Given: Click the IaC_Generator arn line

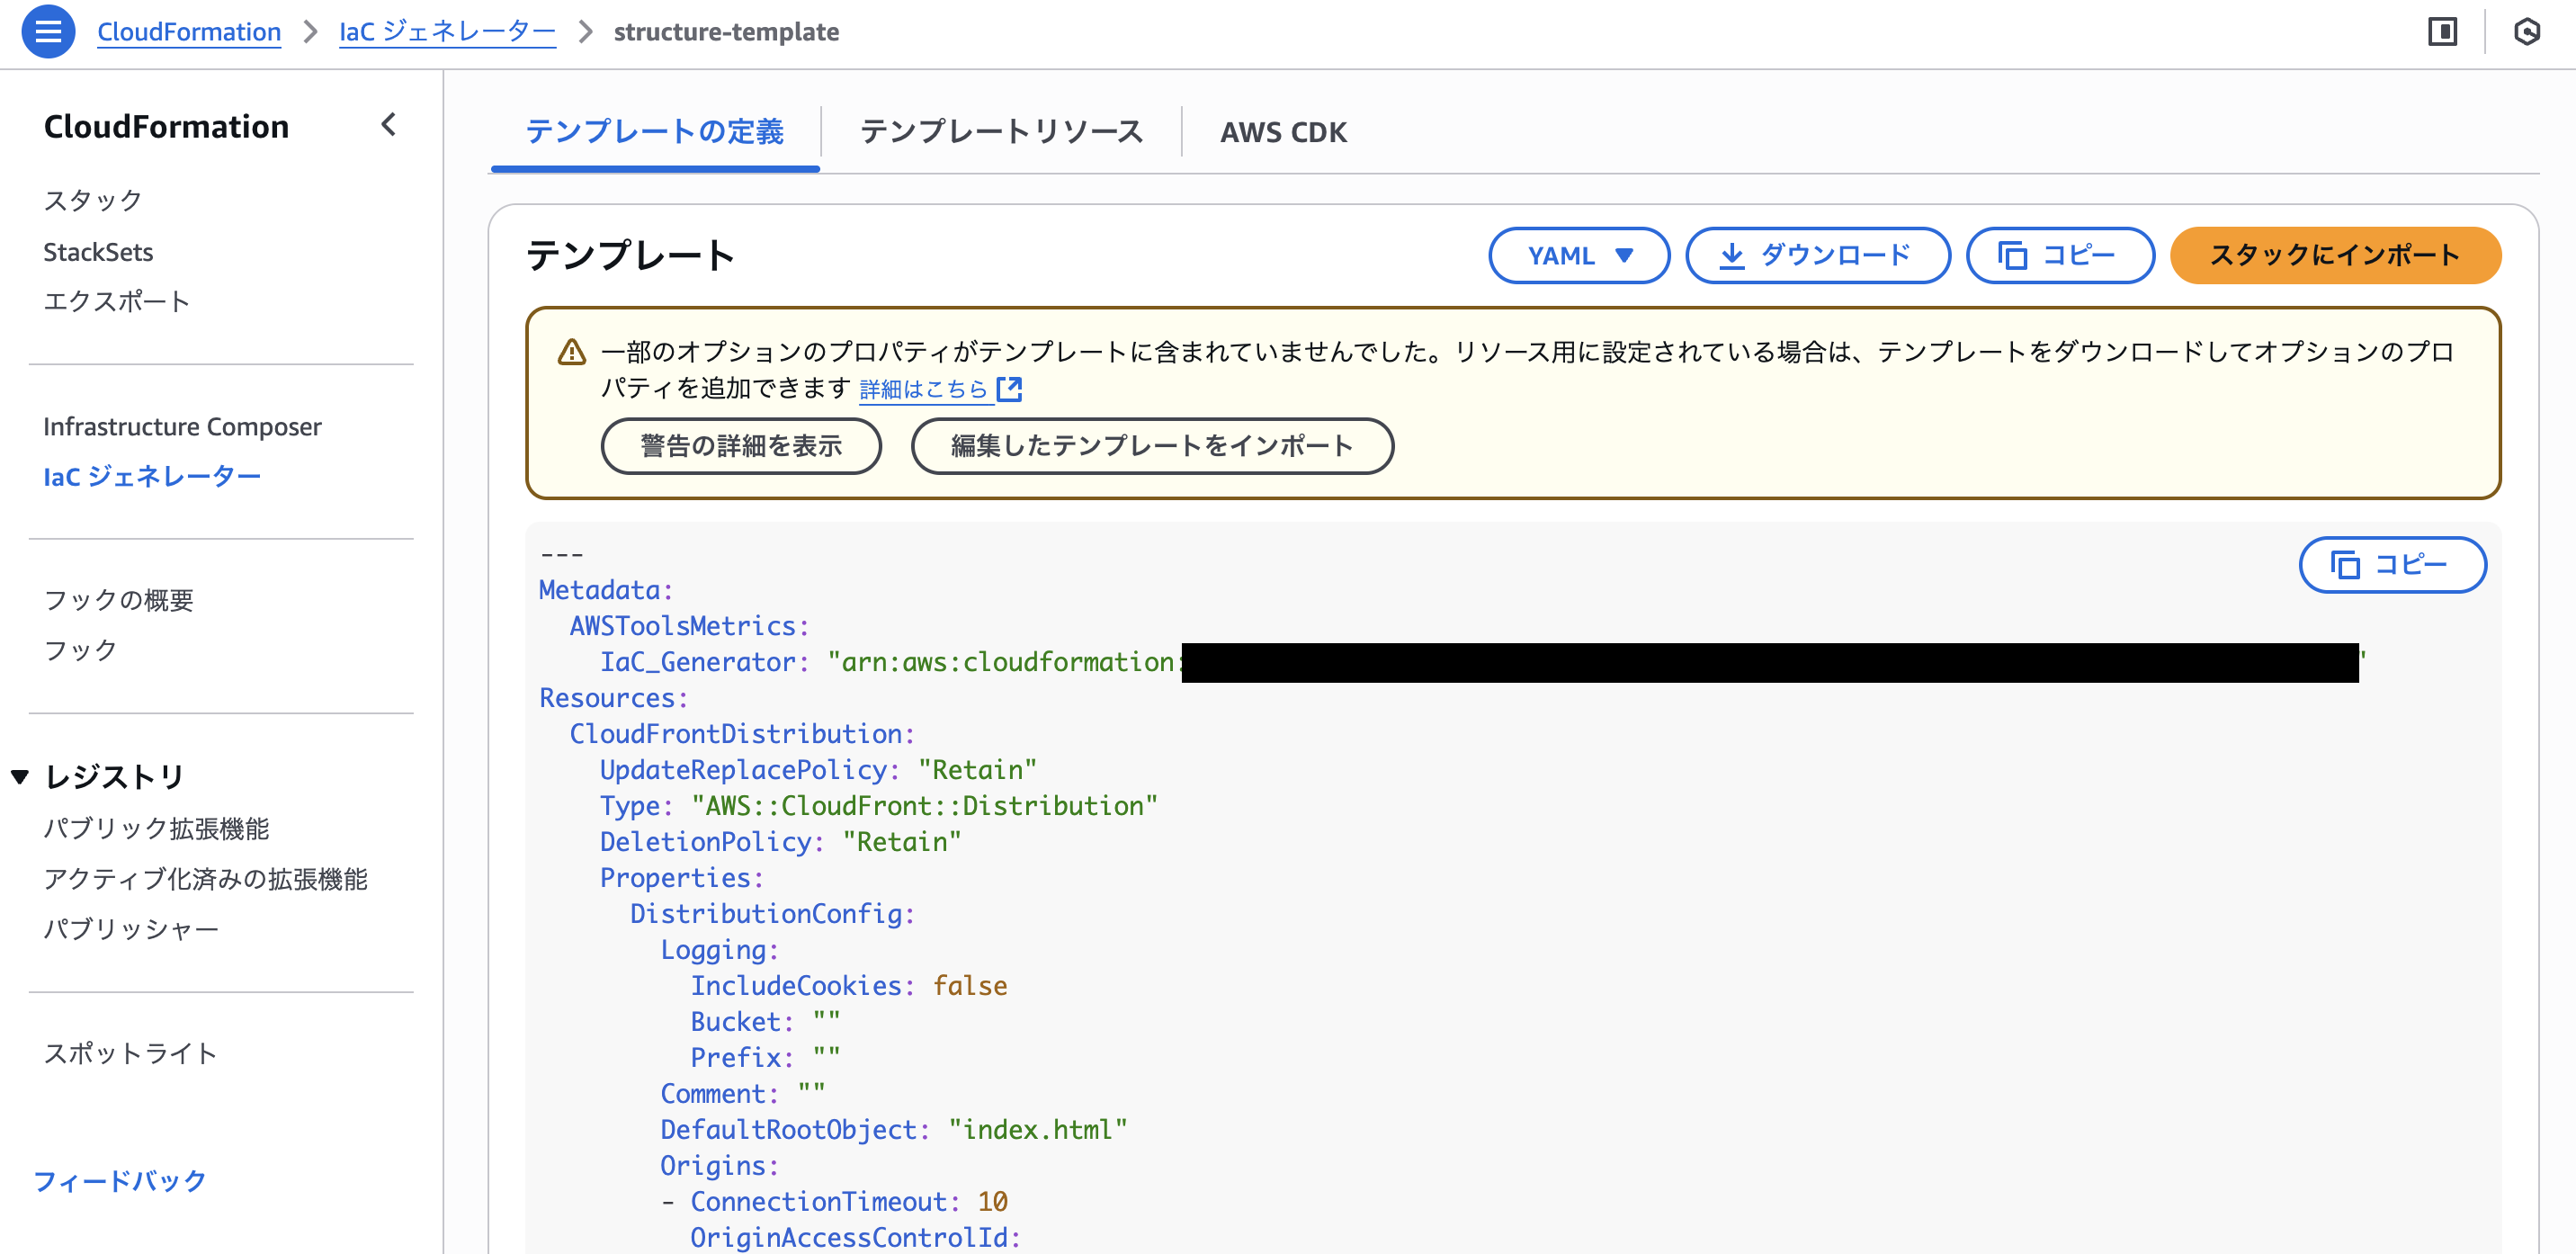Looking at the screenshot, I should point(1483,662).
